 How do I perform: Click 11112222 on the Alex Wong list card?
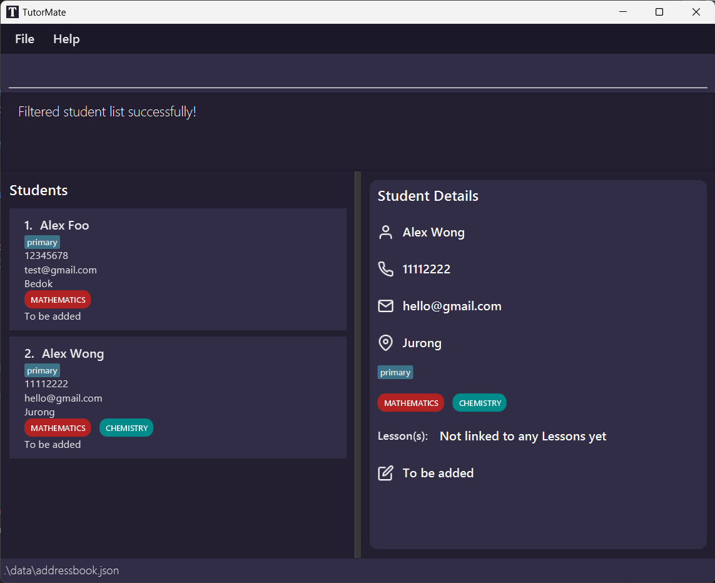click(x=46, y=384)
